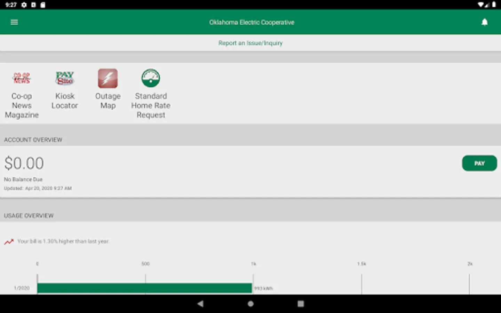Viewport: 501px width, 313px height.
Task: Click the 1.5k axis label on chart
Action: 361,264
